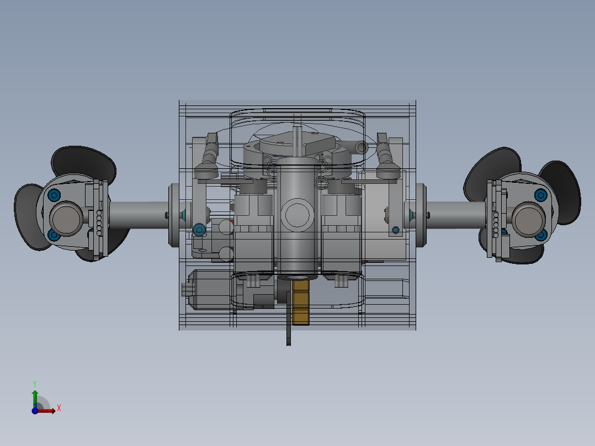Select the left tie-rod linkage
Screen dimensions: 595x446
(x=209, y=156)
